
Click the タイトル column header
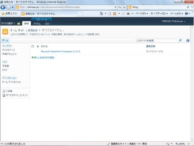44,46
